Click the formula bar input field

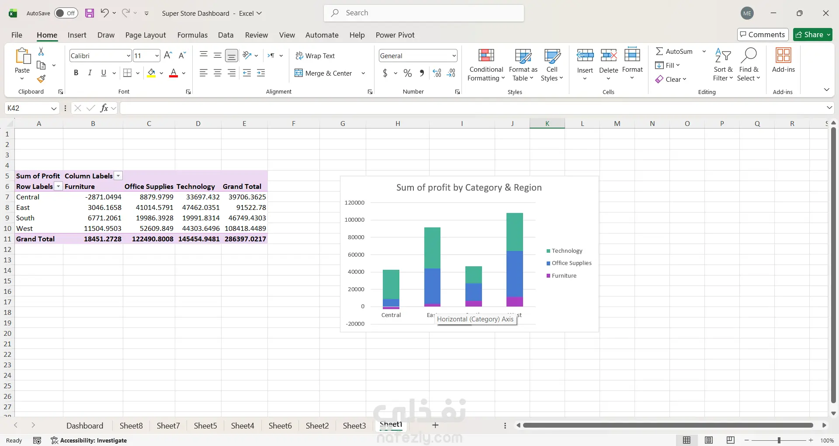click(x=473, y=108)
